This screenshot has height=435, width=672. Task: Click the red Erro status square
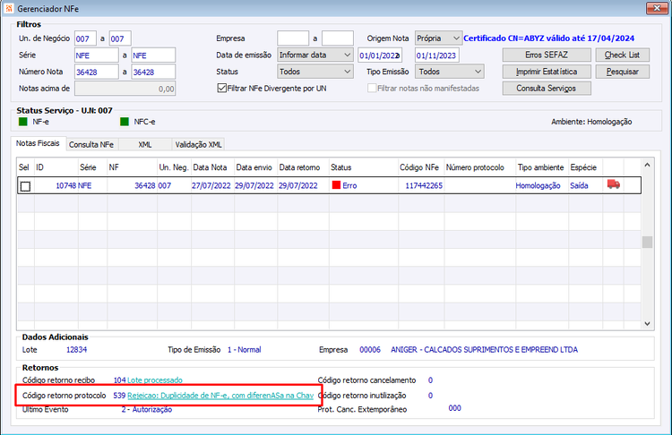point(336,185)
